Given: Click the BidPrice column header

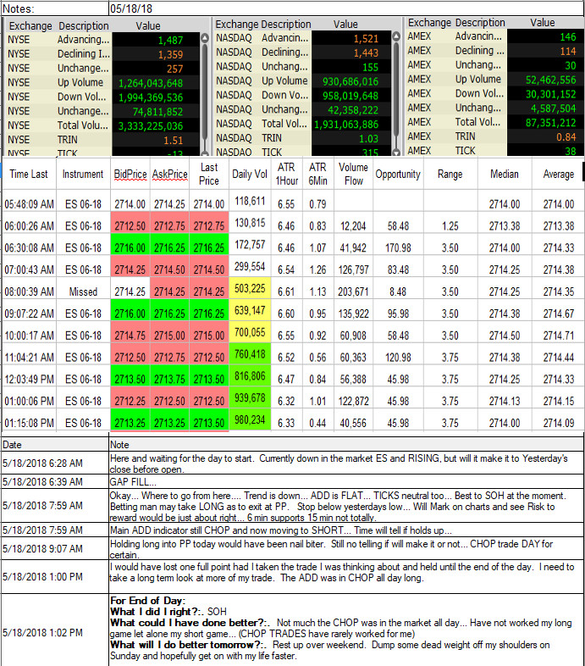Looking at the screenshot, I should pyautogui.click(x=130, y=175).
